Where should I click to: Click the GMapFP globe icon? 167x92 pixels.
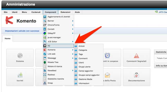[45, 33]
